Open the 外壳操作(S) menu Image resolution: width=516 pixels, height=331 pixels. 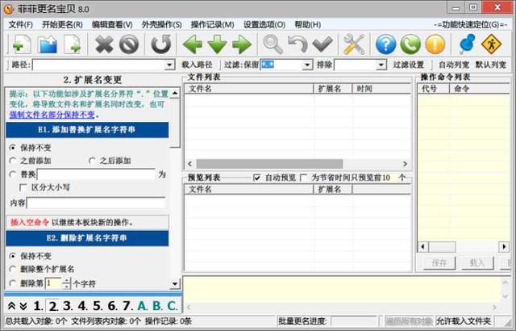161,25
